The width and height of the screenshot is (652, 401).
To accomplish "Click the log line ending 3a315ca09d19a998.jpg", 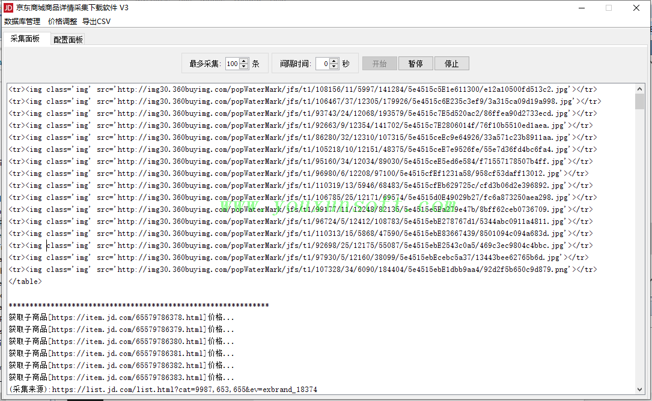I will point(305,101).
